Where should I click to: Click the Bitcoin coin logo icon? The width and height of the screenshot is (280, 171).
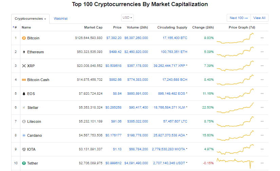coord(24,38)
